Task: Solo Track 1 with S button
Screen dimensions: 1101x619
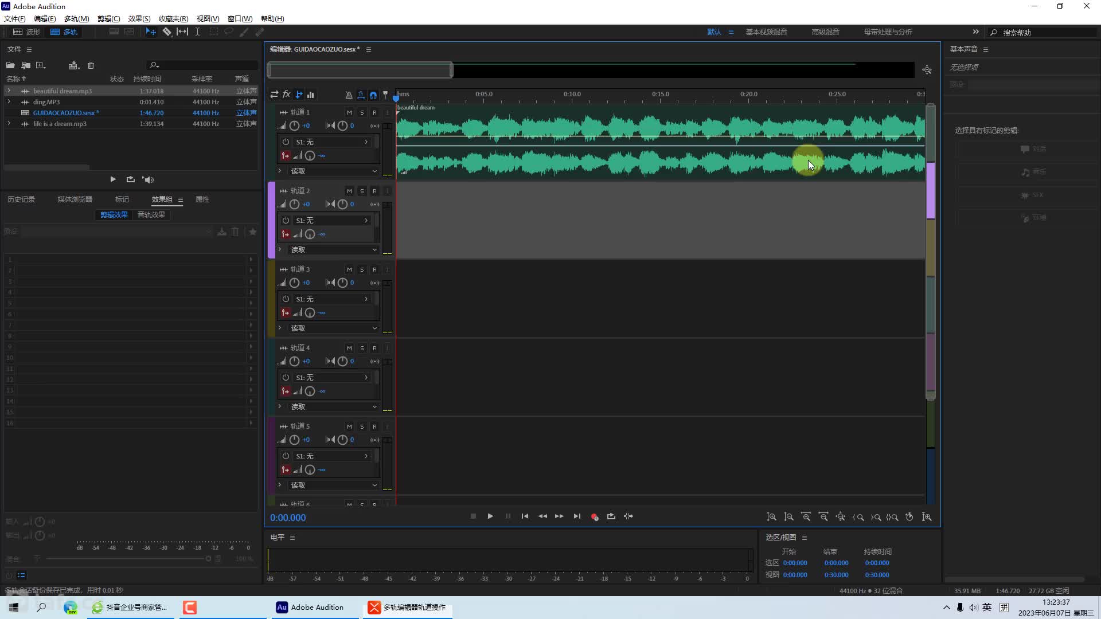Action: (362, 112)
